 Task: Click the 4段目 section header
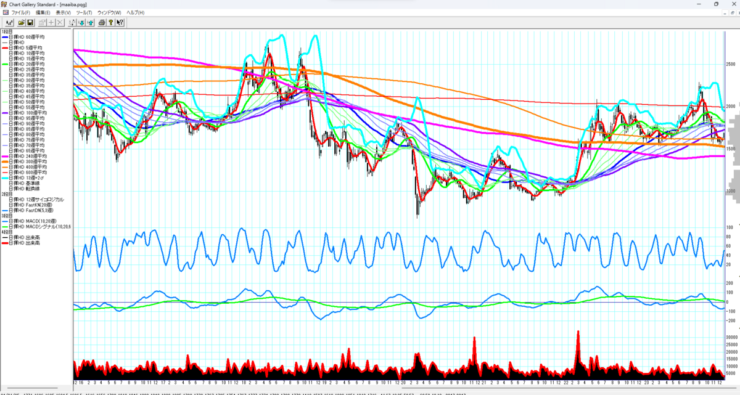coord(7,232)
